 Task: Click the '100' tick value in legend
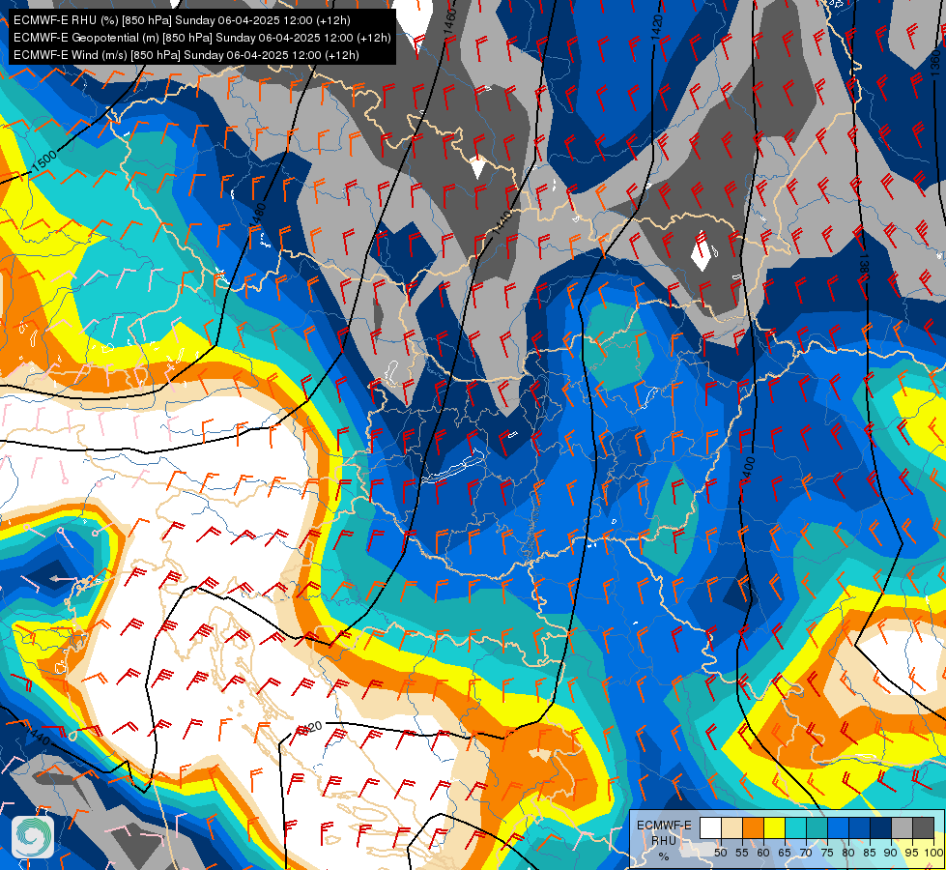pos(934,853)
